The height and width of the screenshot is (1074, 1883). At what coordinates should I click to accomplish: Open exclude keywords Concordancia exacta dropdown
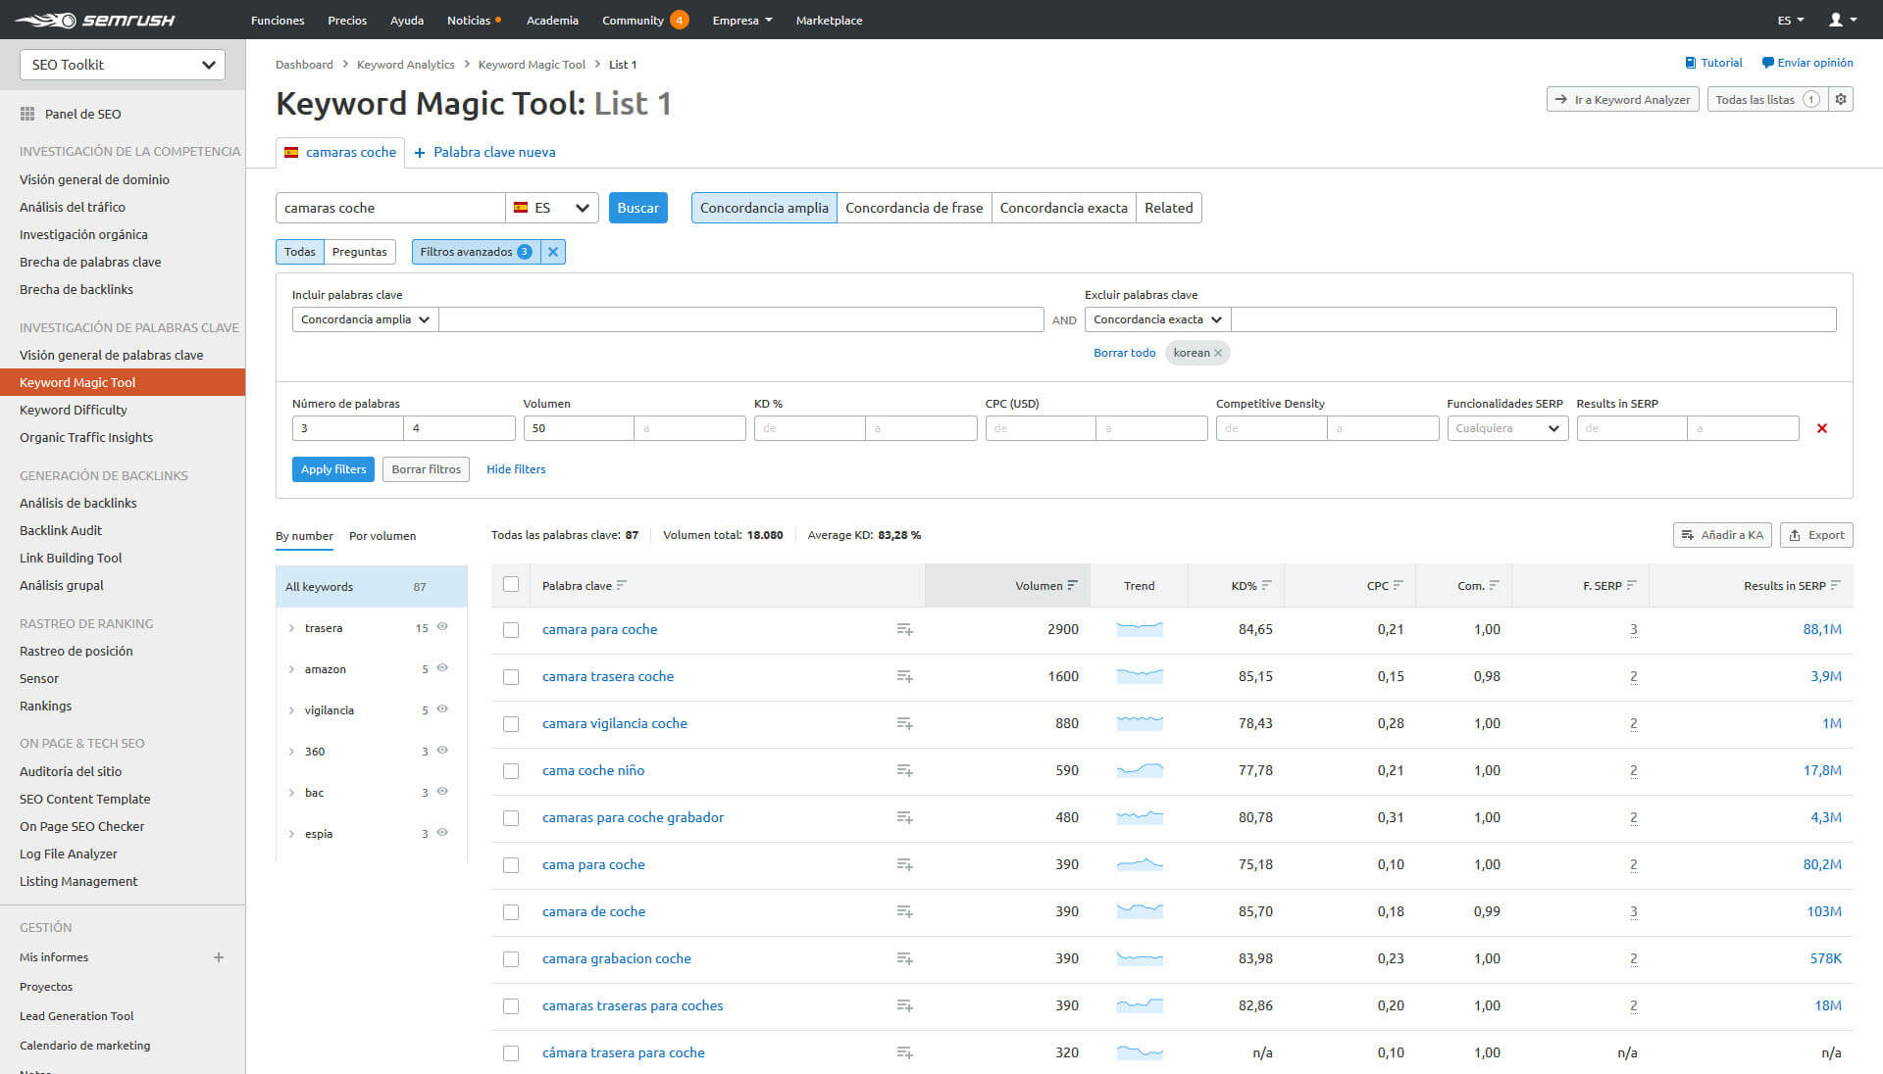coord(1157,319)
